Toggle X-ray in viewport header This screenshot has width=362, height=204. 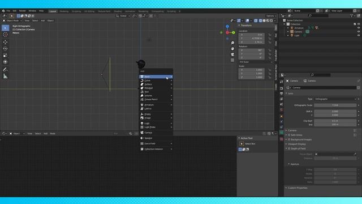tap(256, 20)
